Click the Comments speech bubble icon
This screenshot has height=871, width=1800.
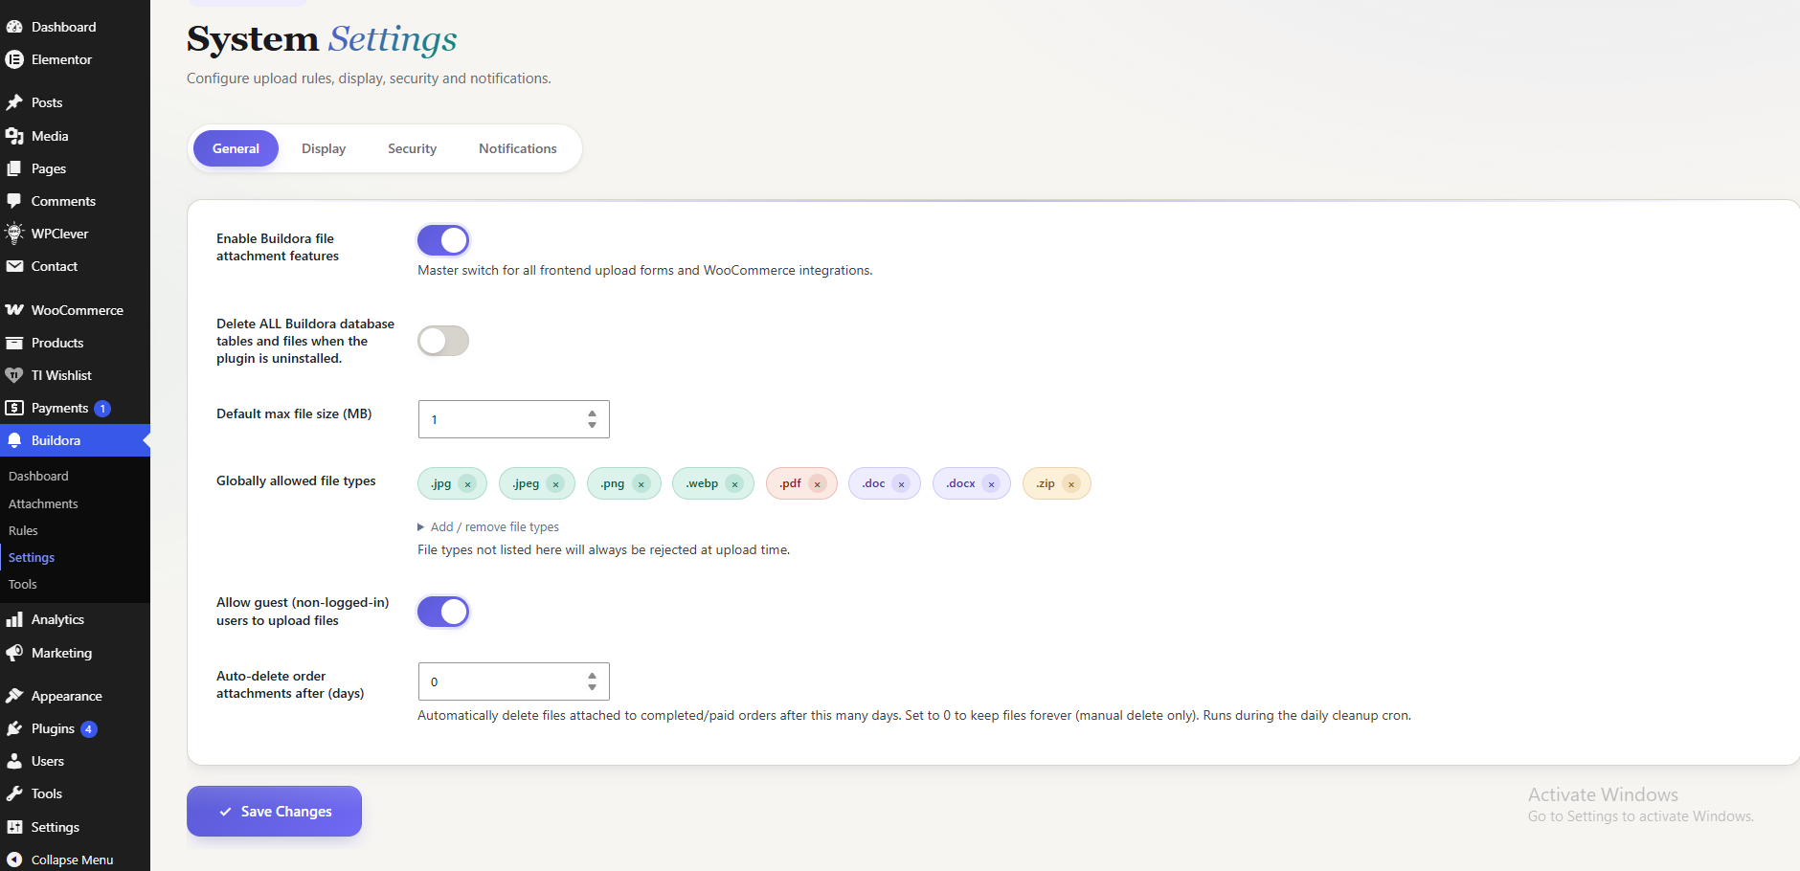pos(14,201)
